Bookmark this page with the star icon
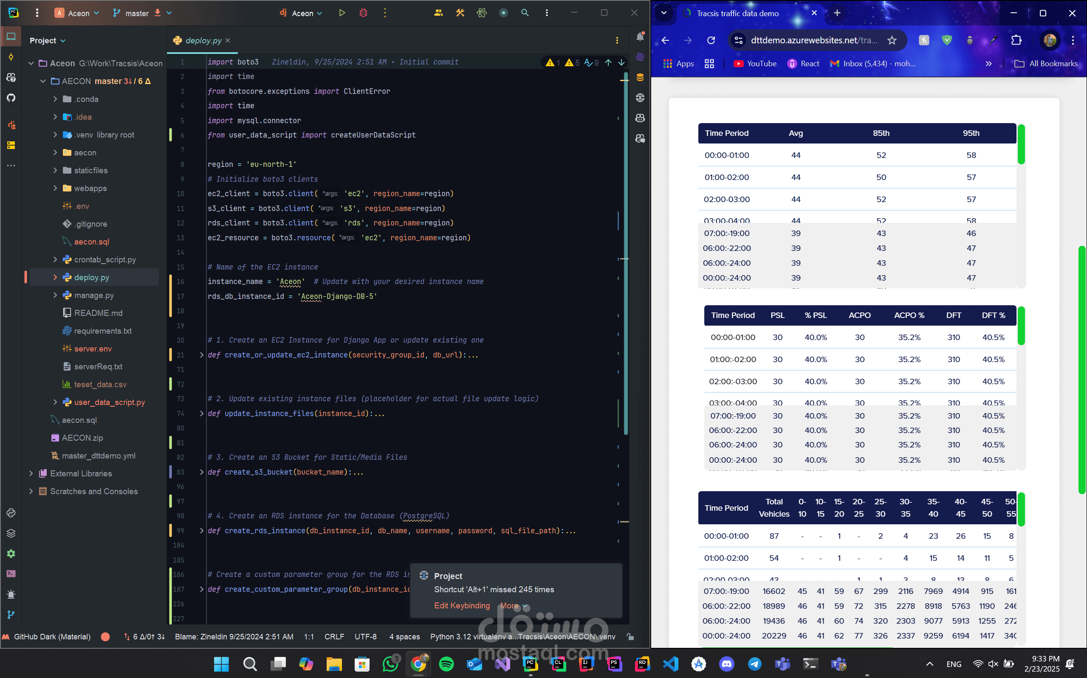Viewport: 1087px width, 678px height. tap(892, 40)
